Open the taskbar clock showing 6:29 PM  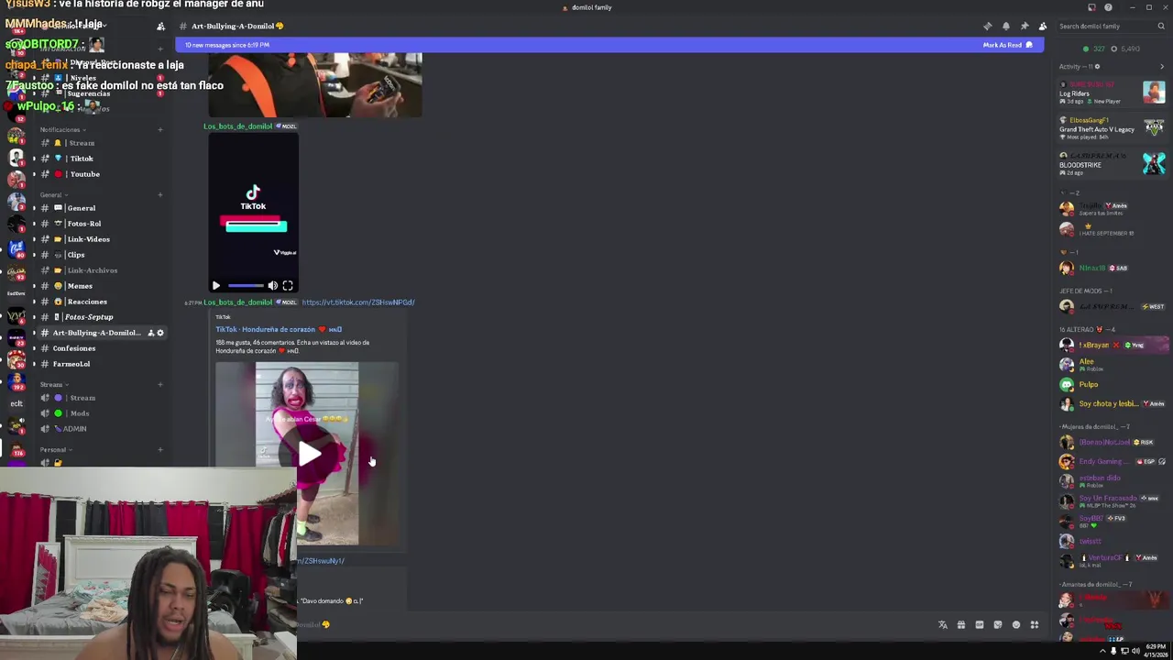coord(1156,651)
